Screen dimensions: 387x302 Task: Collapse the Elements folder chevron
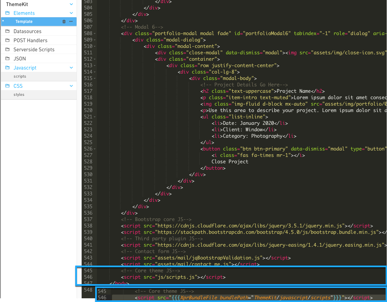coord(71,13)
